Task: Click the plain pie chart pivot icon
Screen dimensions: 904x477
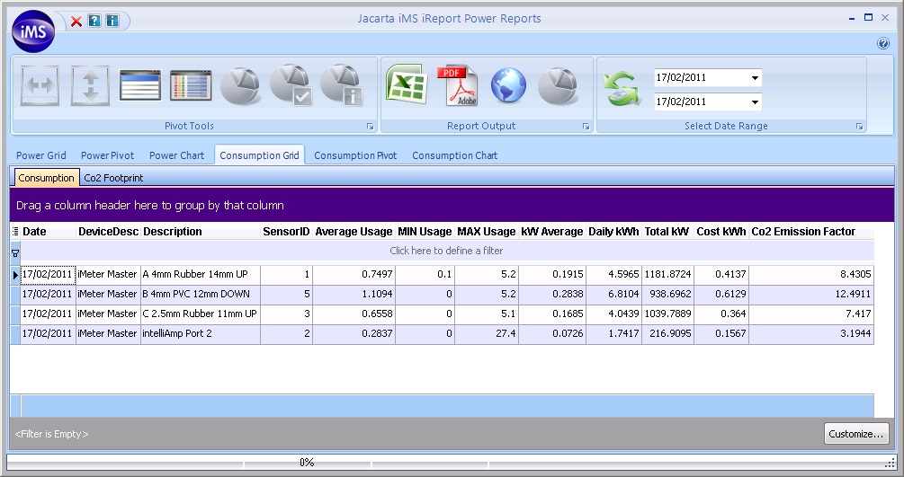Action: coord(240,86)
